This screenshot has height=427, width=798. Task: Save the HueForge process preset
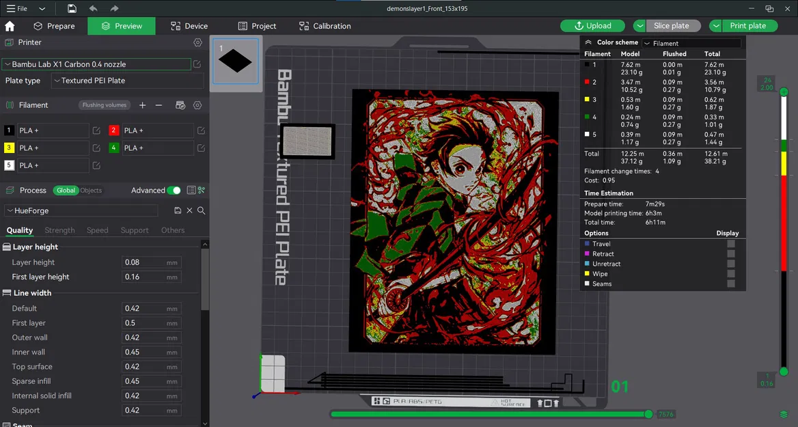[178, 211]
